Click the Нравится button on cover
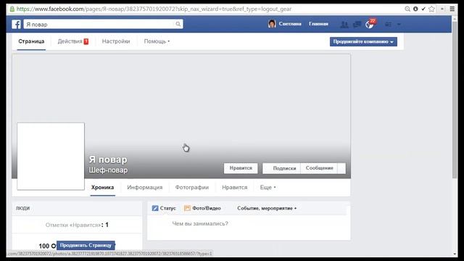The width and height of the screenshot is (464, 261). click(x=241, y=168)
